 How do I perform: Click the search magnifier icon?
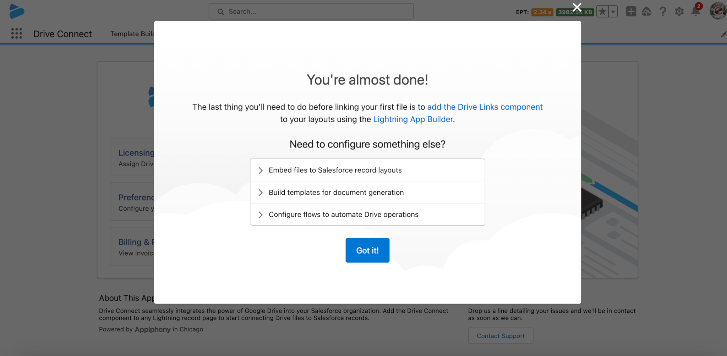click(x=221, y=12)
